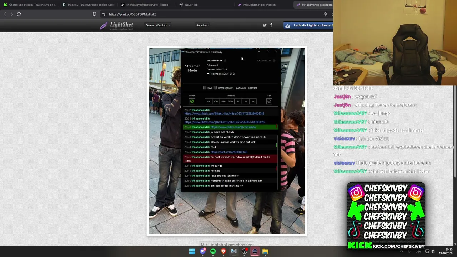The image size is (457, 257).
Task: Switch to the Neuer Tab tab
Action: click(205, 5)
